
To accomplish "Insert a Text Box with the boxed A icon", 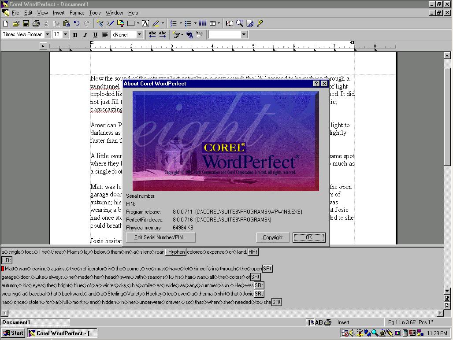I will pyautogui.click(x=145, y=23).
